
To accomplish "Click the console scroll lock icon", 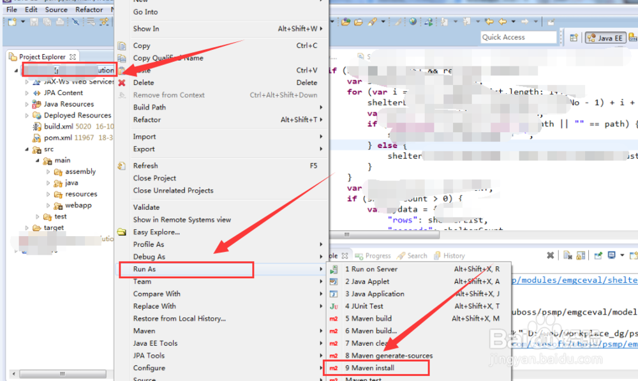I will point(581,256).
